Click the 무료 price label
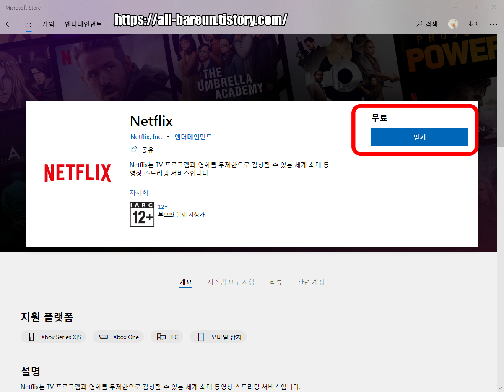504x392 pixels. [379, 118]
